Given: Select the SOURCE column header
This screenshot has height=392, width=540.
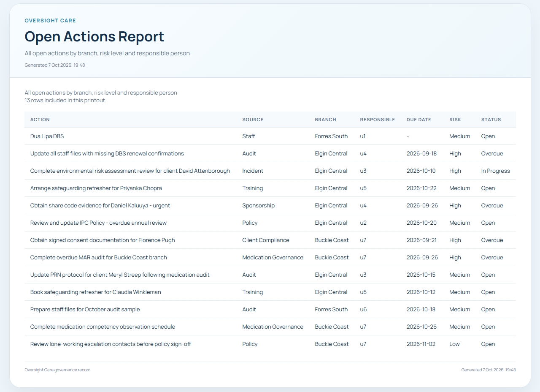Looking at the screenshot, I should tap(253, 120).
